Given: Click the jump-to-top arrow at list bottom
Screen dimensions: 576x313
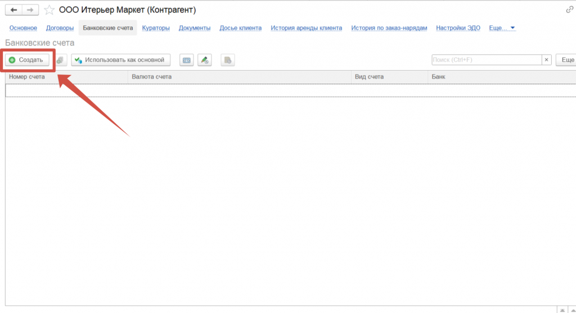Looking at the screenshot, I should click(x=562, y=310).
